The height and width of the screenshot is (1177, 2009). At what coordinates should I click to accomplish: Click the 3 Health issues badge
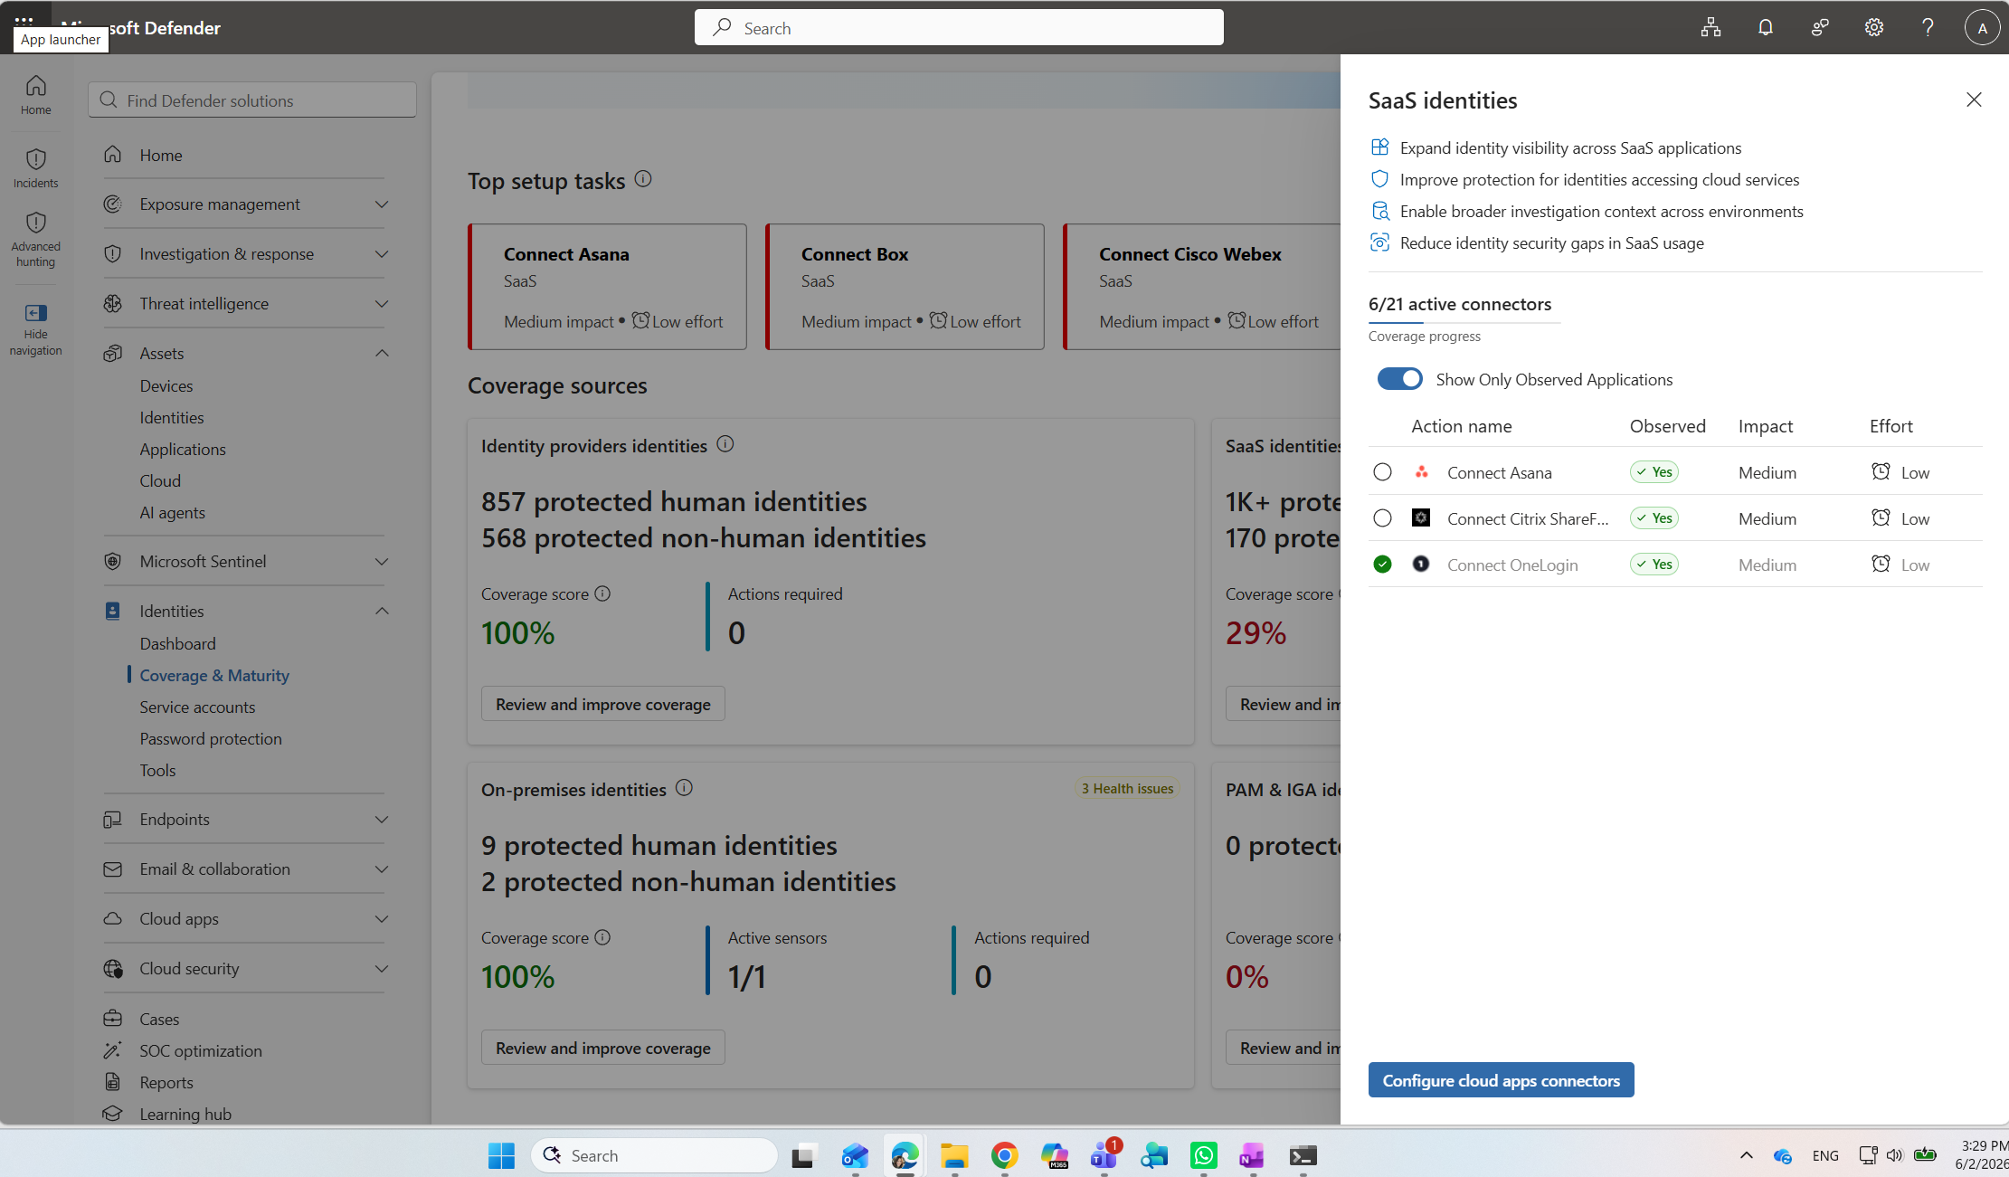tap(1127, 789)
